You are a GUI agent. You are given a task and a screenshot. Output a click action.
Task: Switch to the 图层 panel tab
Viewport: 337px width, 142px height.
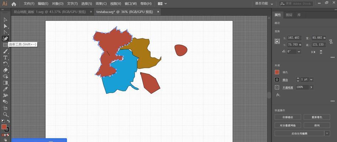289,15
